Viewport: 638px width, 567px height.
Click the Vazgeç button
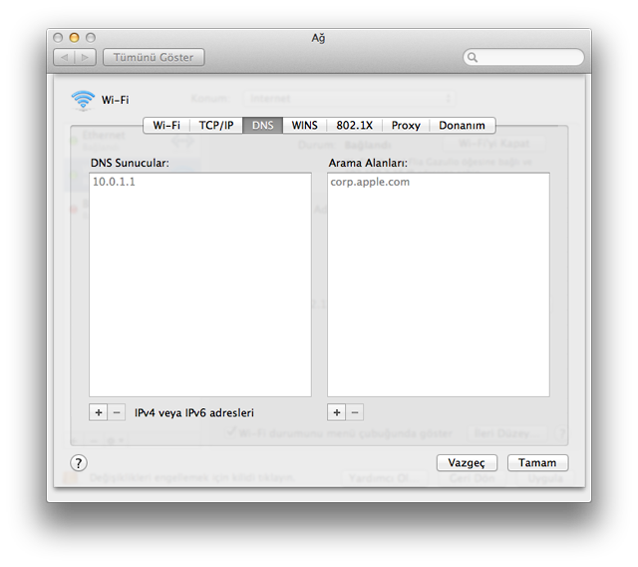point(467,463)
